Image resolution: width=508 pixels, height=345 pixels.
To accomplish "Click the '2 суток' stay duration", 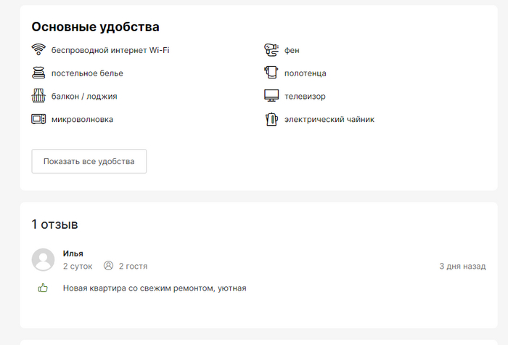I will coord(78,267).
